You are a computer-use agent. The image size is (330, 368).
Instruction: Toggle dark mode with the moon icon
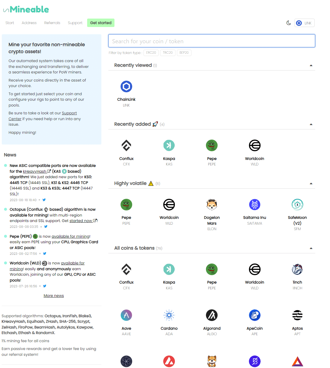[x=289, y=23]
